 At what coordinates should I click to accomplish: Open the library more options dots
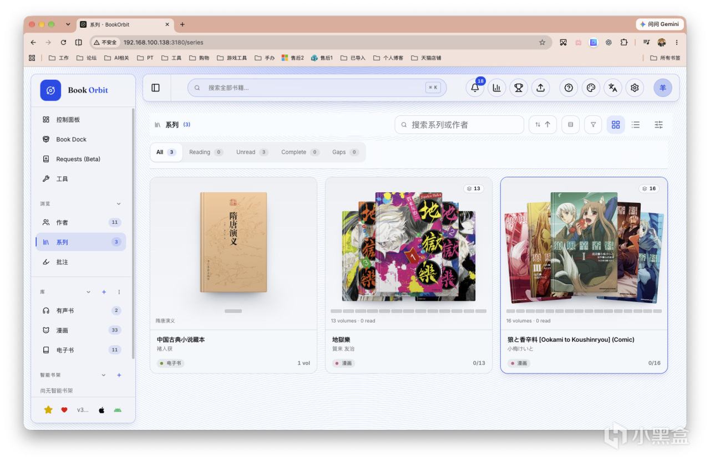point(119,292)
